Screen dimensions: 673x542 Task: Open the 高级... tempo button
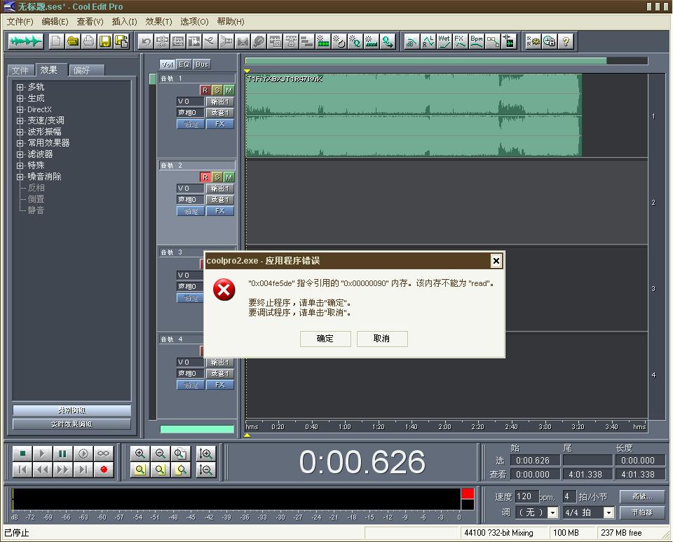pyautogui.click(x=642, y=496)
